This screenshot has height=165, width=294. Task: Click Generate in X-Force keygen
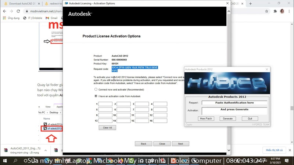(227, 118)
